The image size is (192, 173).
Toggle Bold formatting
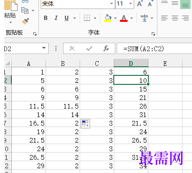point(46,18)
